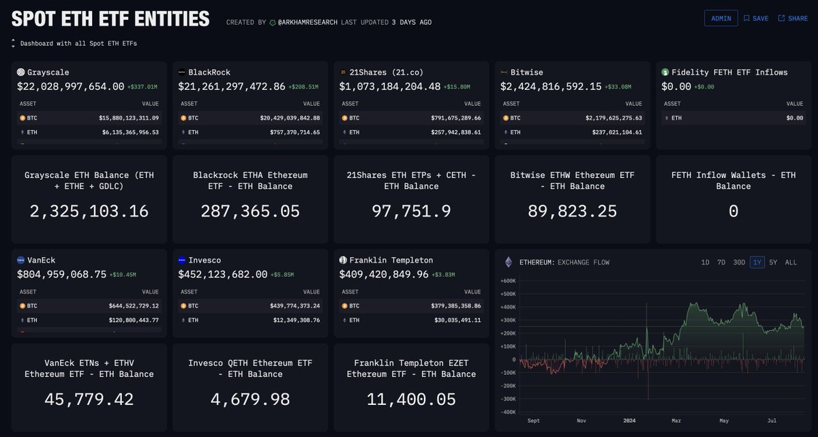The width and height of the screenshot is (818, 437).
Task: Click the BTC coin icon in Invesco card
Action: point(183,305)
